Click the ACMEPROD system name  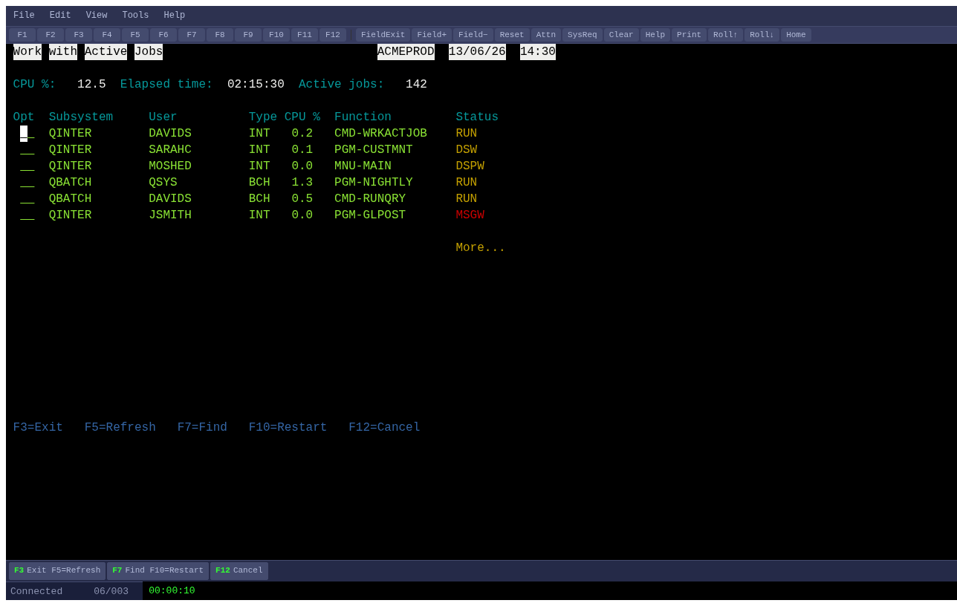point(406,52)
